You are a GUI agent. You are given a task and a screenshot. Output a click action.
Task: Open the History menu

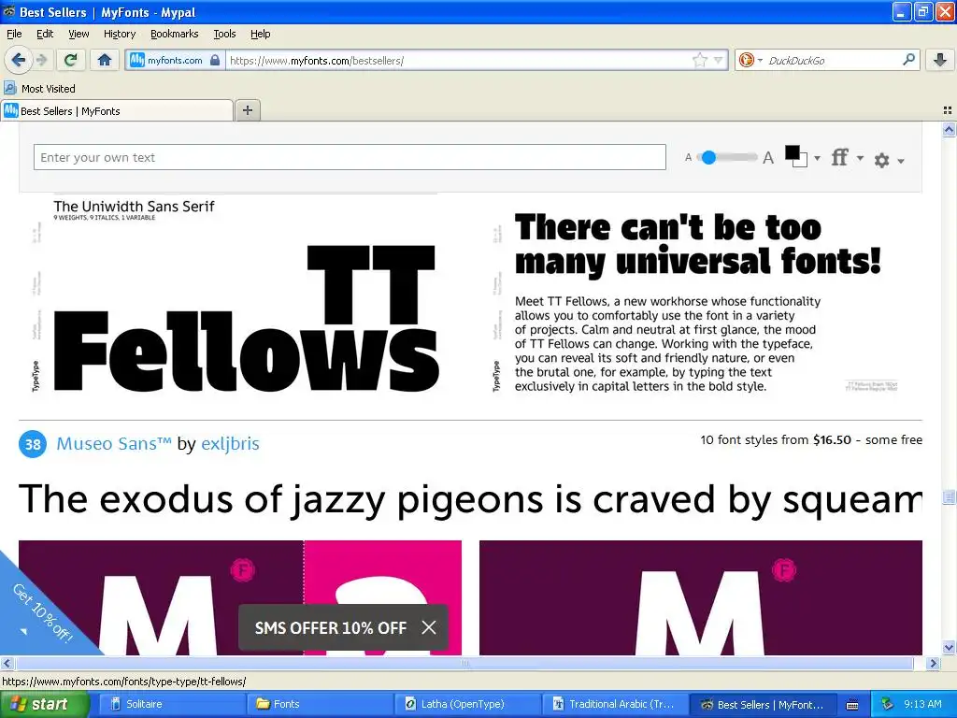pos(119,34)
